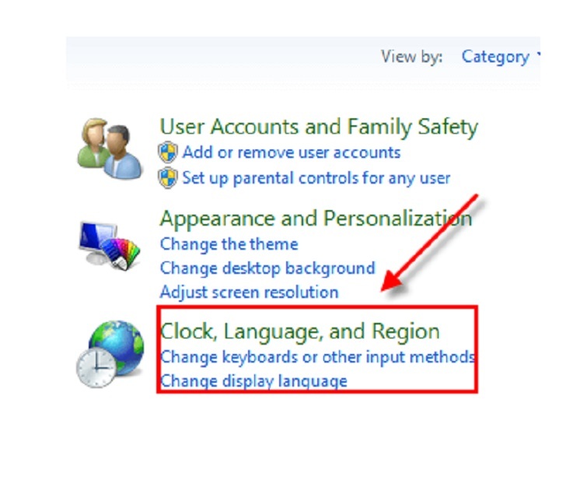Open Clock, Language, and Region heading

[300, 331]
